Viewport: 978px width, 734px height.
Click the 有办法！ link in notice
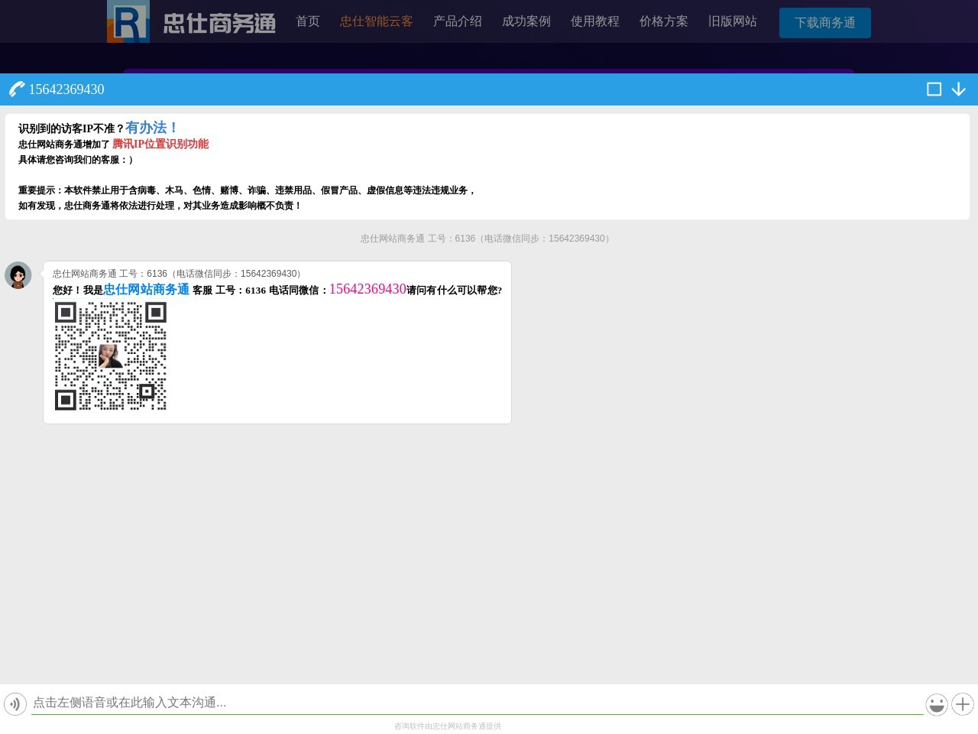(x=152, y=128)
